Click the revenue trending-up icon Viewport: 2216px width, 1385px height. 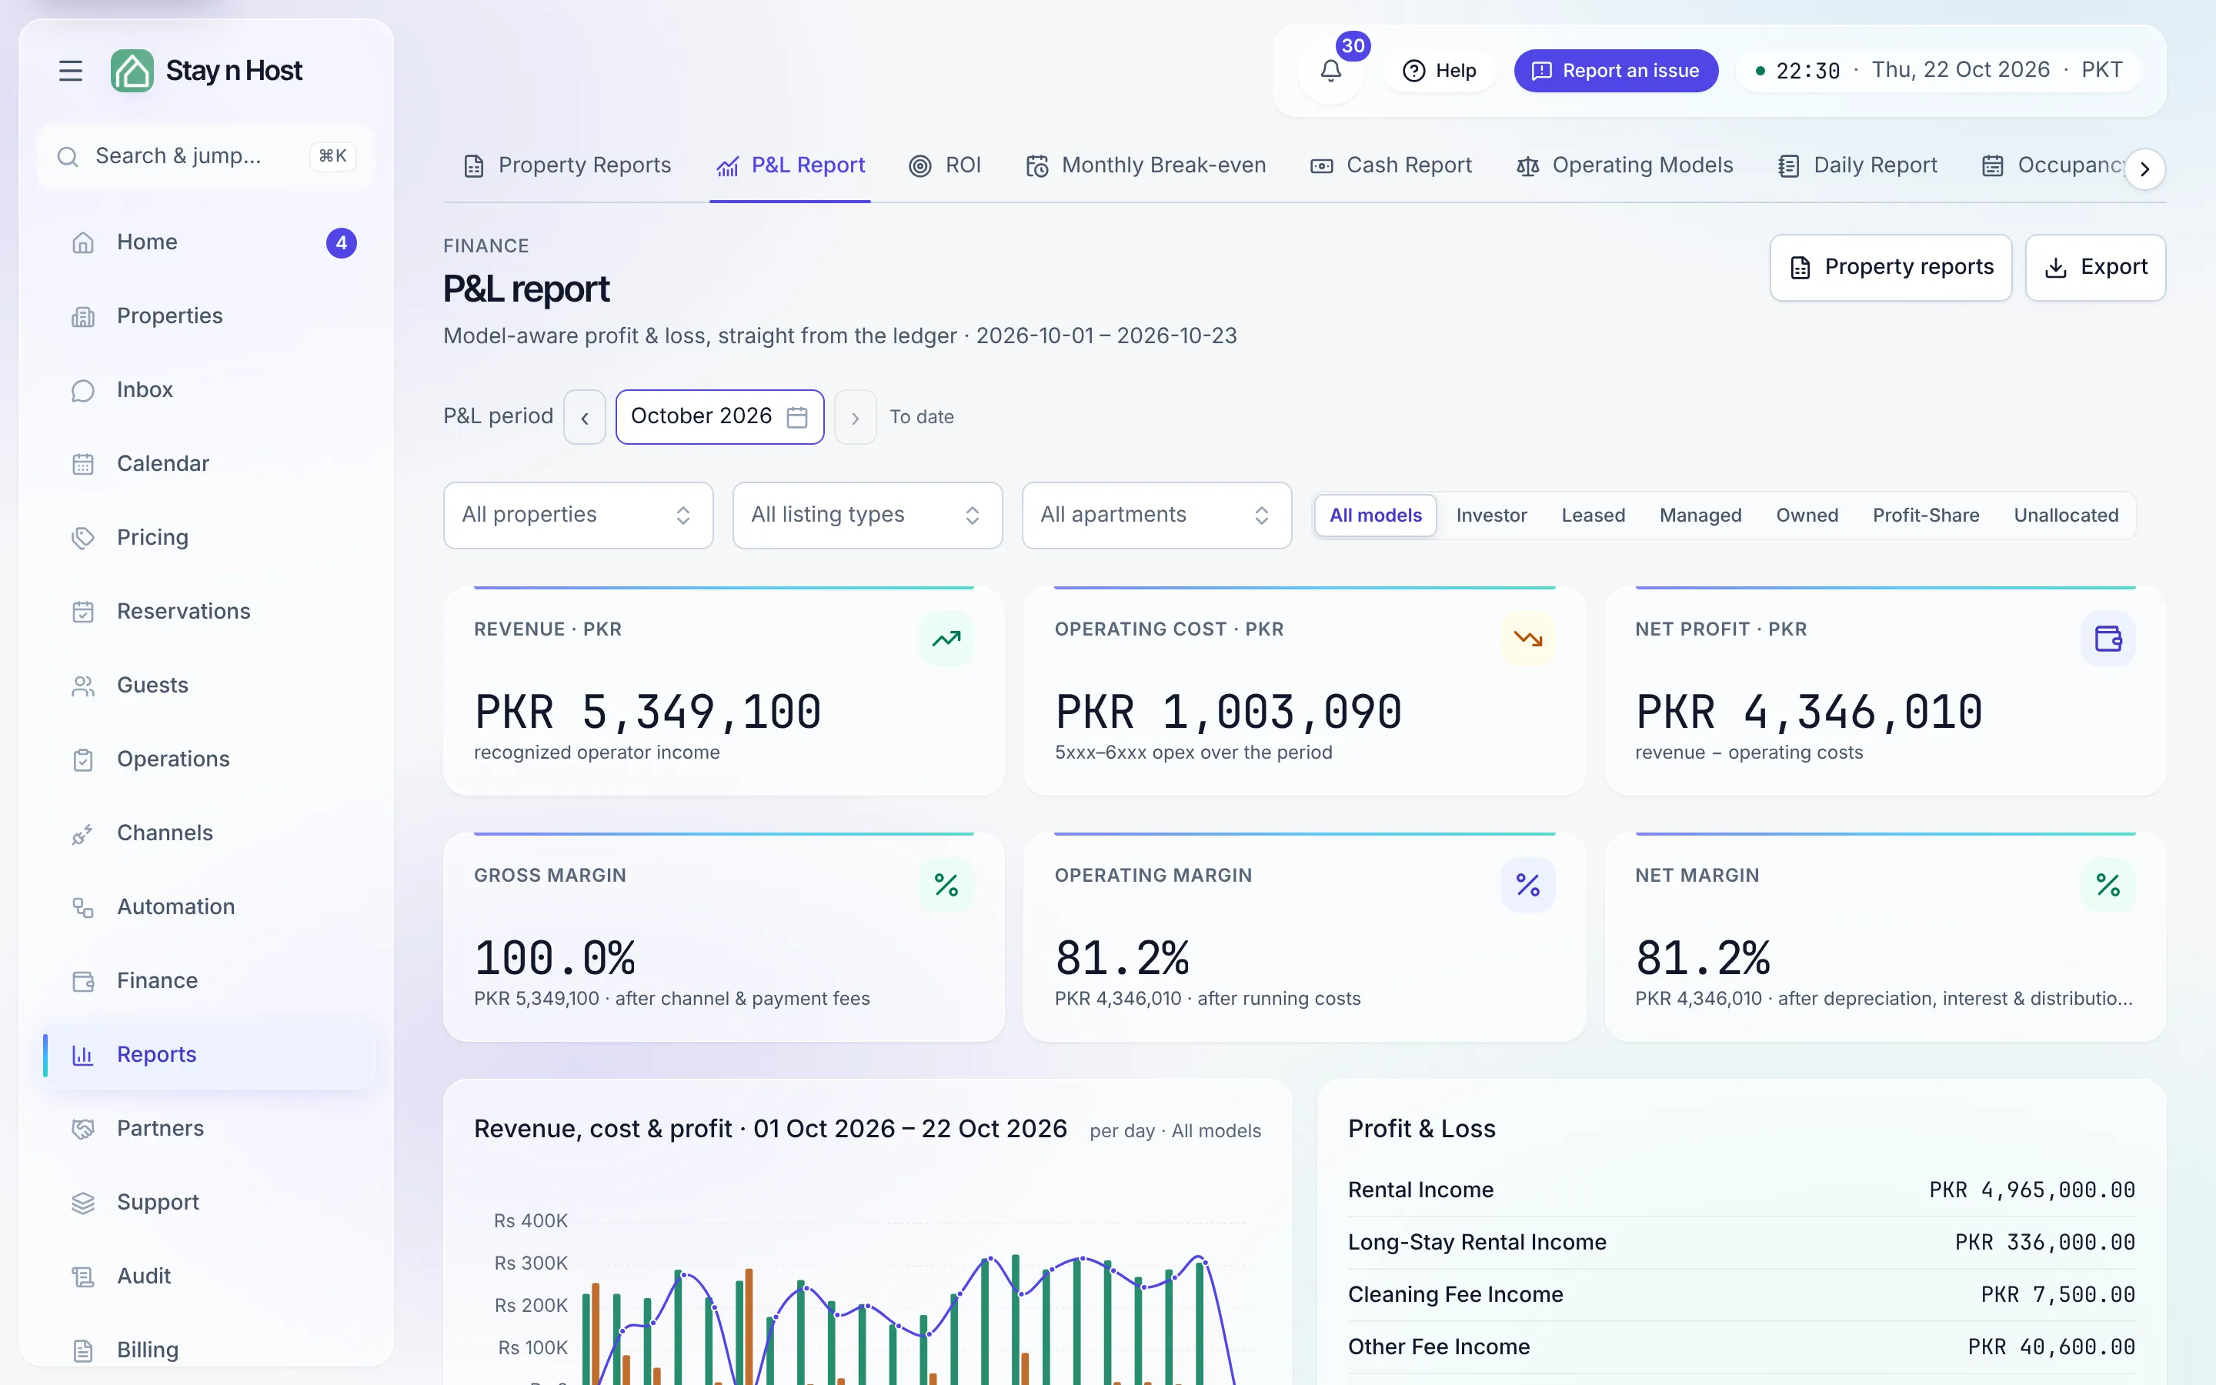click(946, 639)
